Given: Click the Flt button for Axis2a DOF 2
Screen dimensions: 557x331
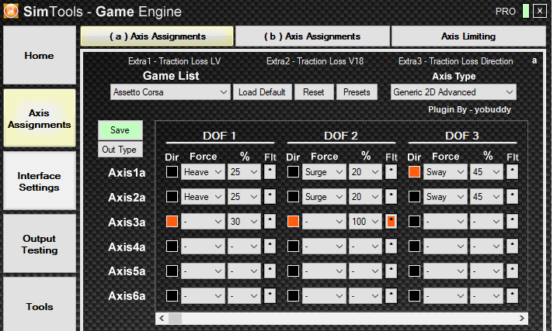Looking at the screenshot, I should click(x=392, y=197).
